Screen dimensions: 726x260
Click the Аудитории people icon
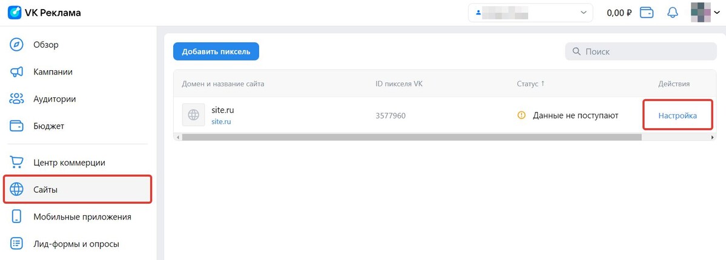pyautogui.click(x=17, y=99)
